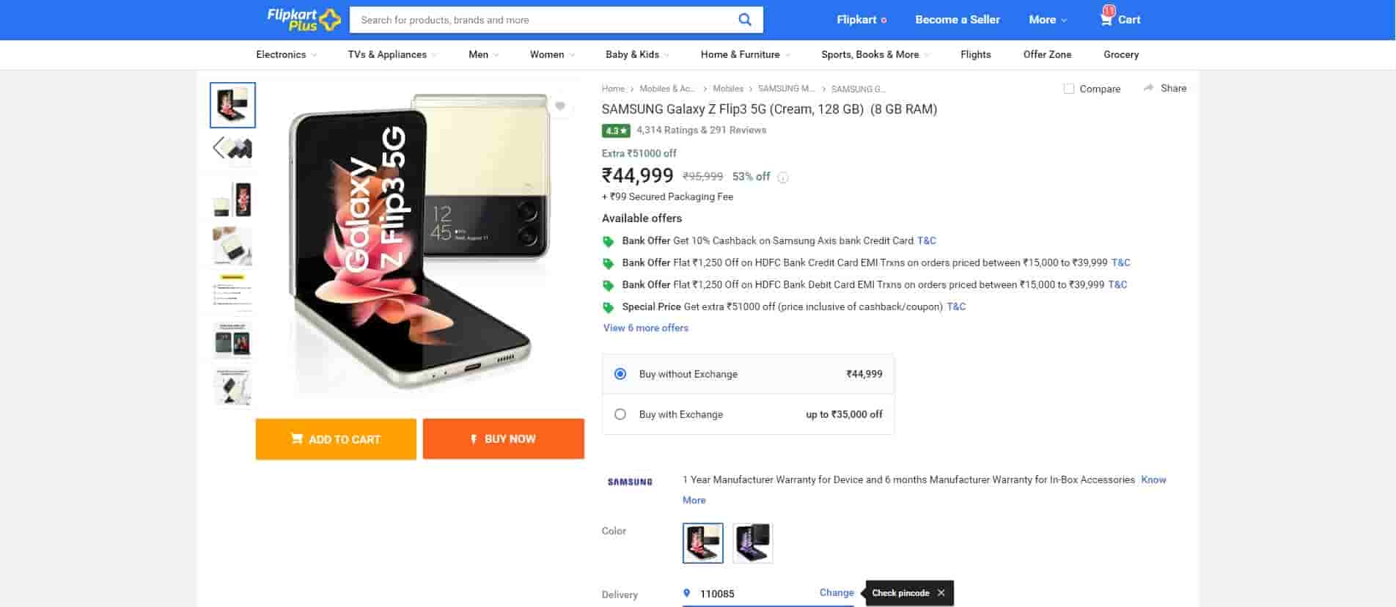Open View 6 more offers link

click(x=646, y=328)
